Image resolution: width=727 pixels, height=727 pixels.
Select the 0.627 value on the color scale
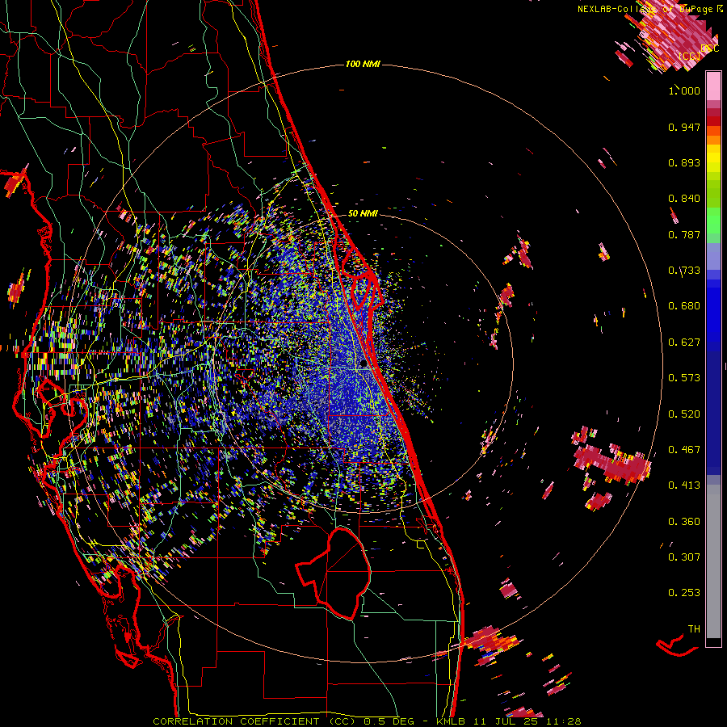tap(684, 342)
